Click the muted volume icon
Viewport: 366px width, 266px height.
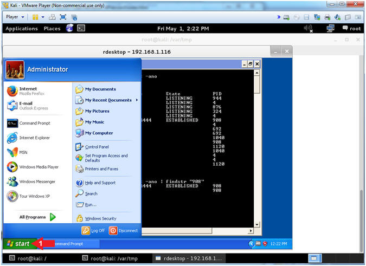308,28
